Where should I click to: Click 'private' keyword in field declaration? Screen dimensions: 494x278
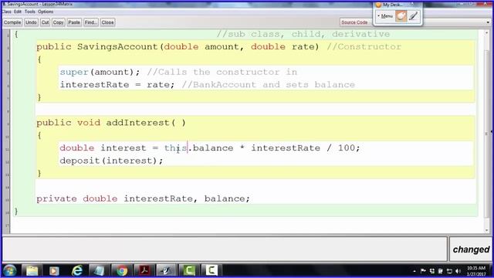coord(56,199)
